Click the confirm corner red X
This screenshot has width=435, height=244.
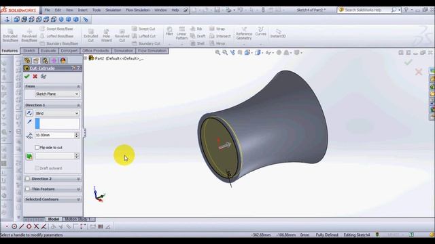pyautogui.click(x=419, y=72)
